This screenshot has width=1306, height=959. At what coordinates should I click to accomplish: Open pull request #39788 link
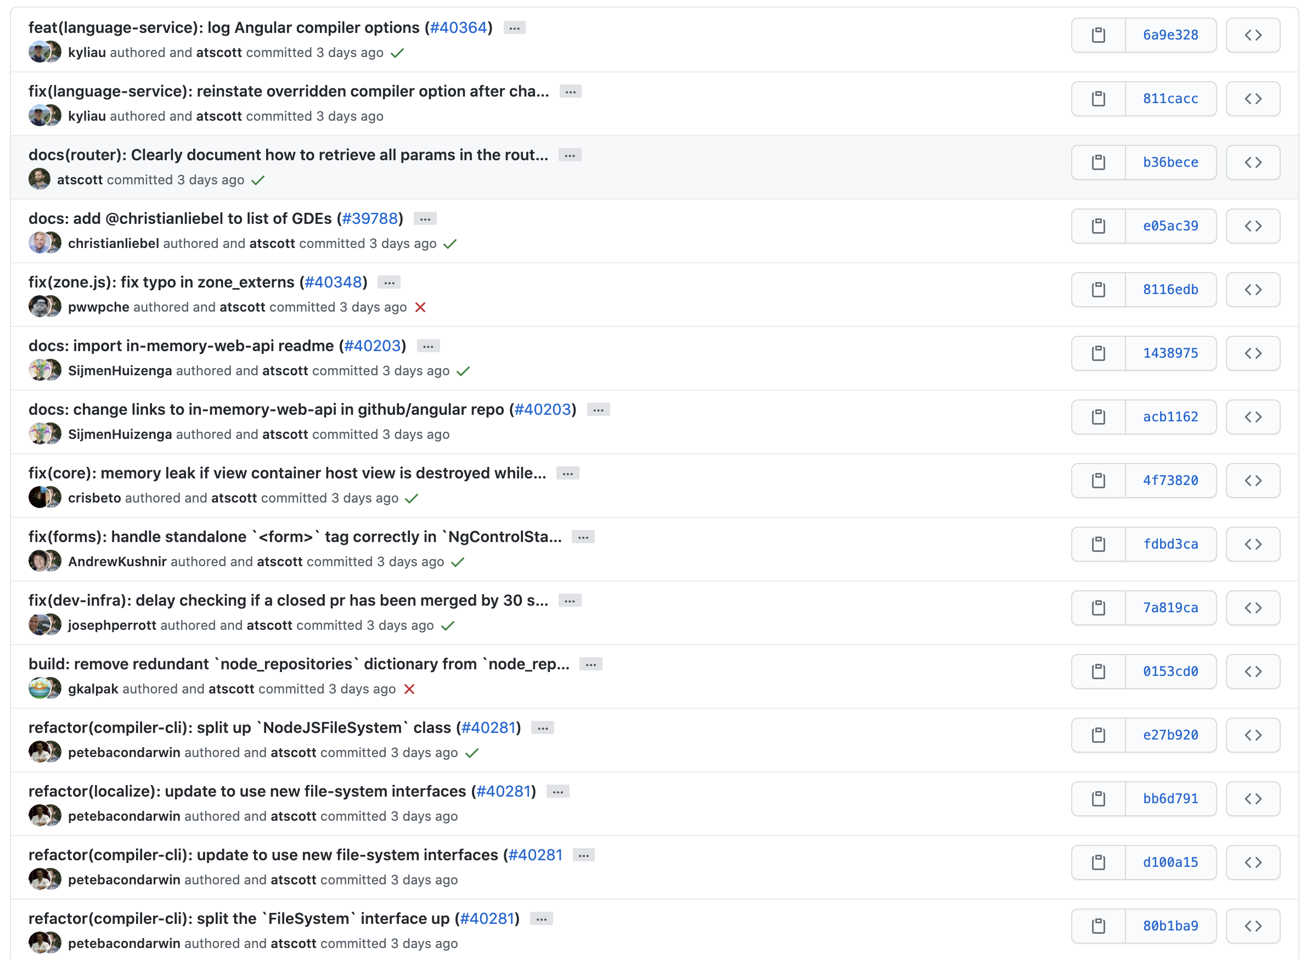click(369, 219)
